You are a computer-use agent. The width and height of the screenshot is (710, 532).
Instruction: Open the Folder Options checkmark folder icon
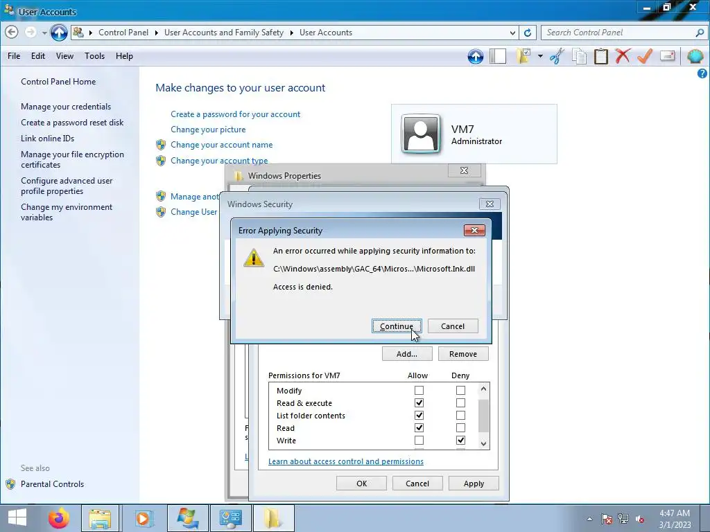[523, 56]
